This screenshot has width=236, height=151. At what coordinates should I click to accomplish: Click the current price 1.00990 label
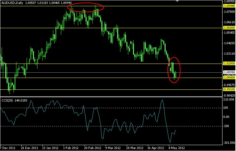click(x=229, y=72)
